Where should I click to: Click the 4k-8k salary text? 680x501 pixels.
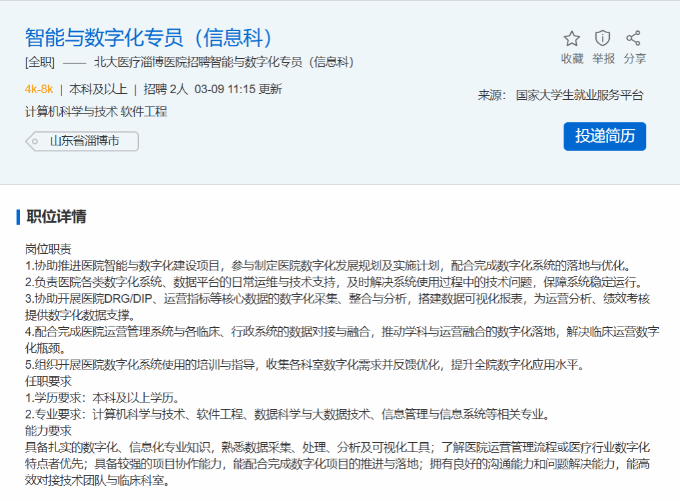39,89
